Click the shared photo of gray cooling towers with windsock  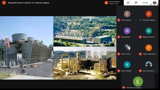(x=26, y=48)
